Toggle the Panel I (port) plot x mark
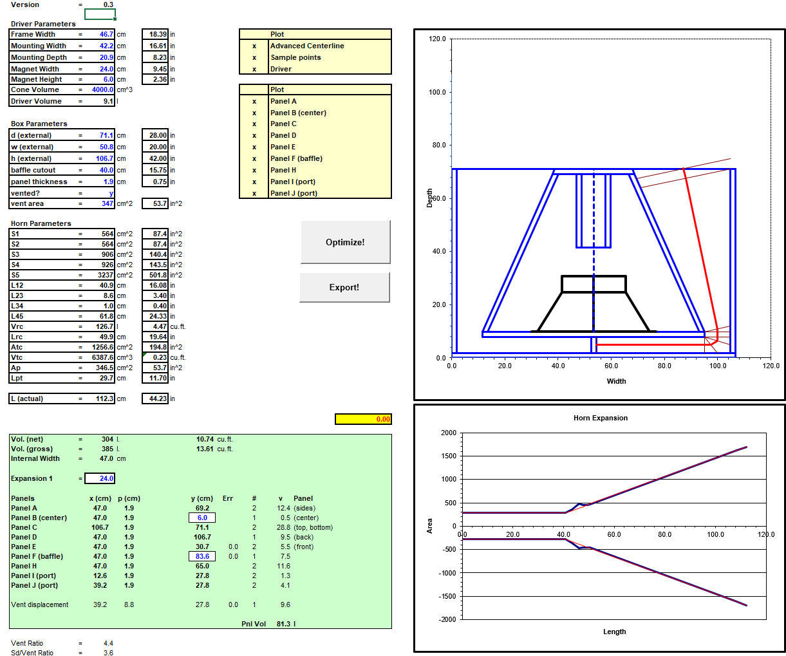The image size is (786, 656). point(254,182)
